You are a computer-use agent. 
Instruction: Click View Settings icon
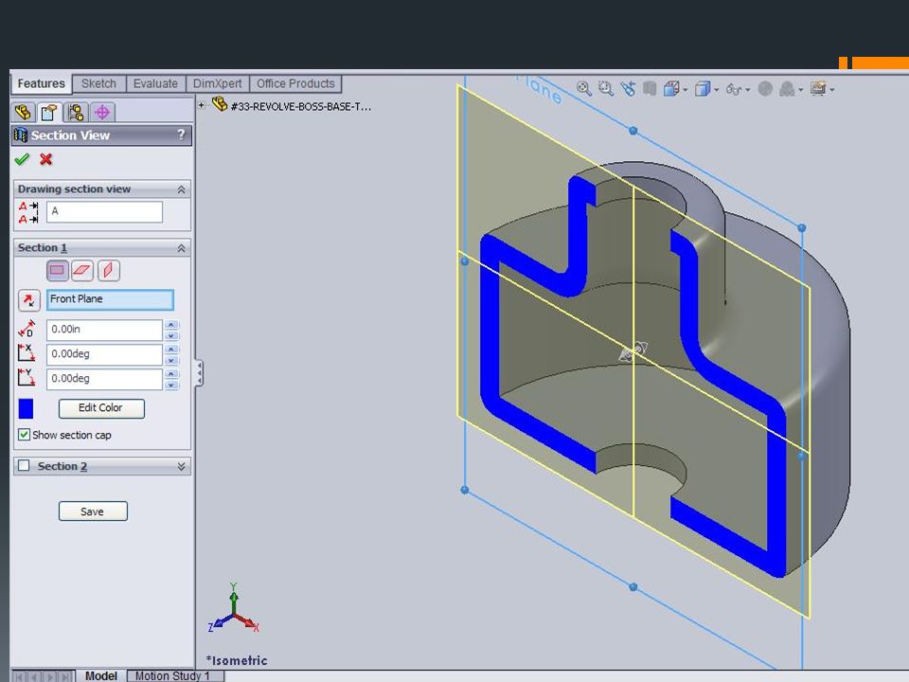818,89
